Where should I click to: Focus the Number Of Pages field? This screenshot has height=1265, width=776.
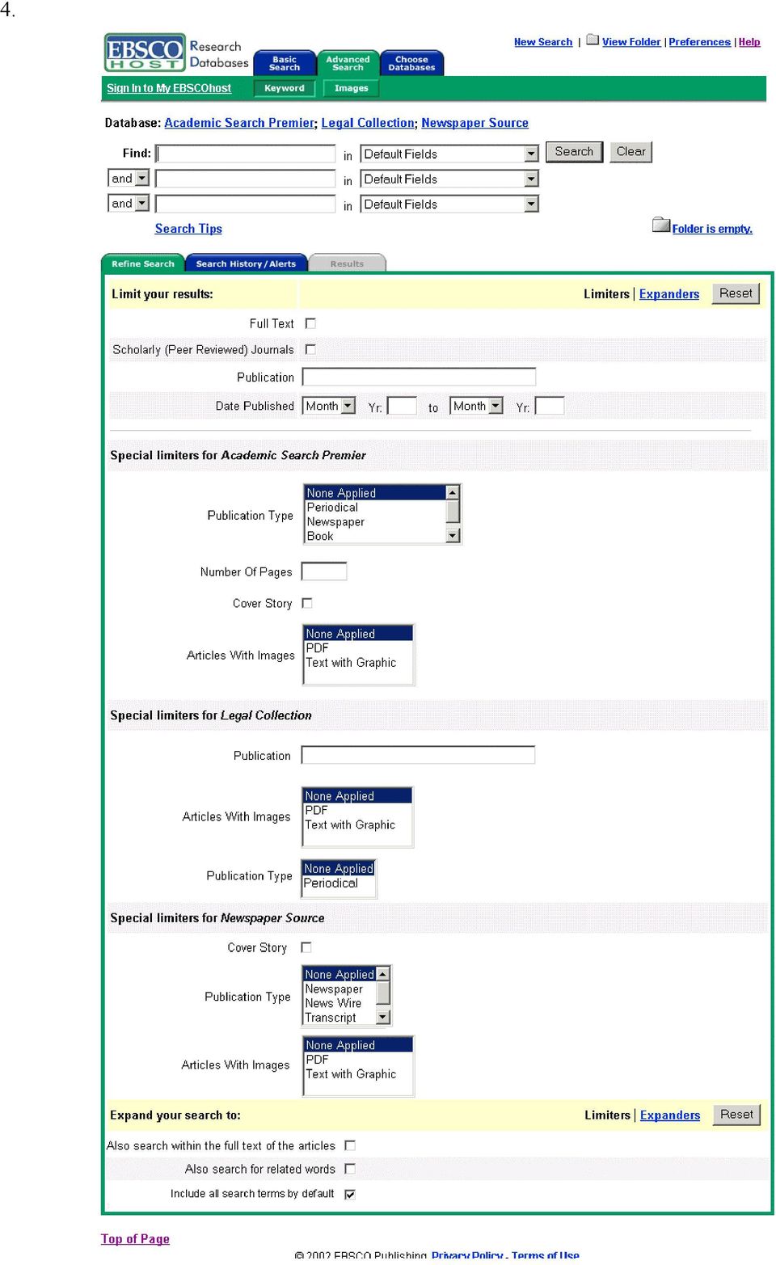pyautogui.click(x=324, y=571)
